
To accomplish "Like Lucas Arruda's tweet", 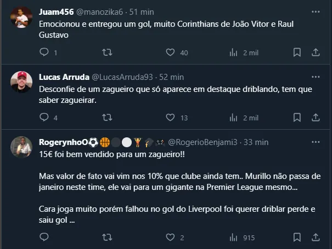I will [x=171, y=117].
